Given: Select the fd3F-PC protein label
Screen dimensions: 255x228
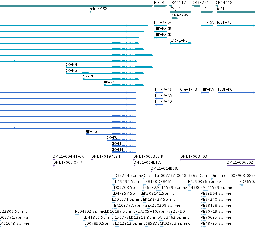Looking at the screenshot, I should pyautogui.click(x=225, y=89).
